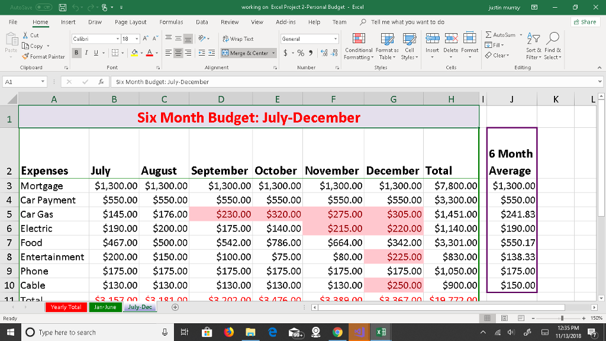Toggle the AutoSave switch
606x341 pixels.
click(44, 7)
